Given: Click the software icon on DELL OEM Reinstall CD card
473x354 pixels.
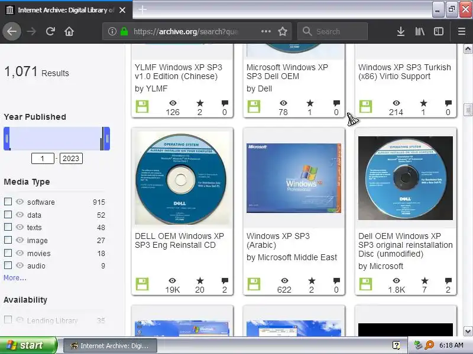Looking at the screenshot, I should click(142, 284).
